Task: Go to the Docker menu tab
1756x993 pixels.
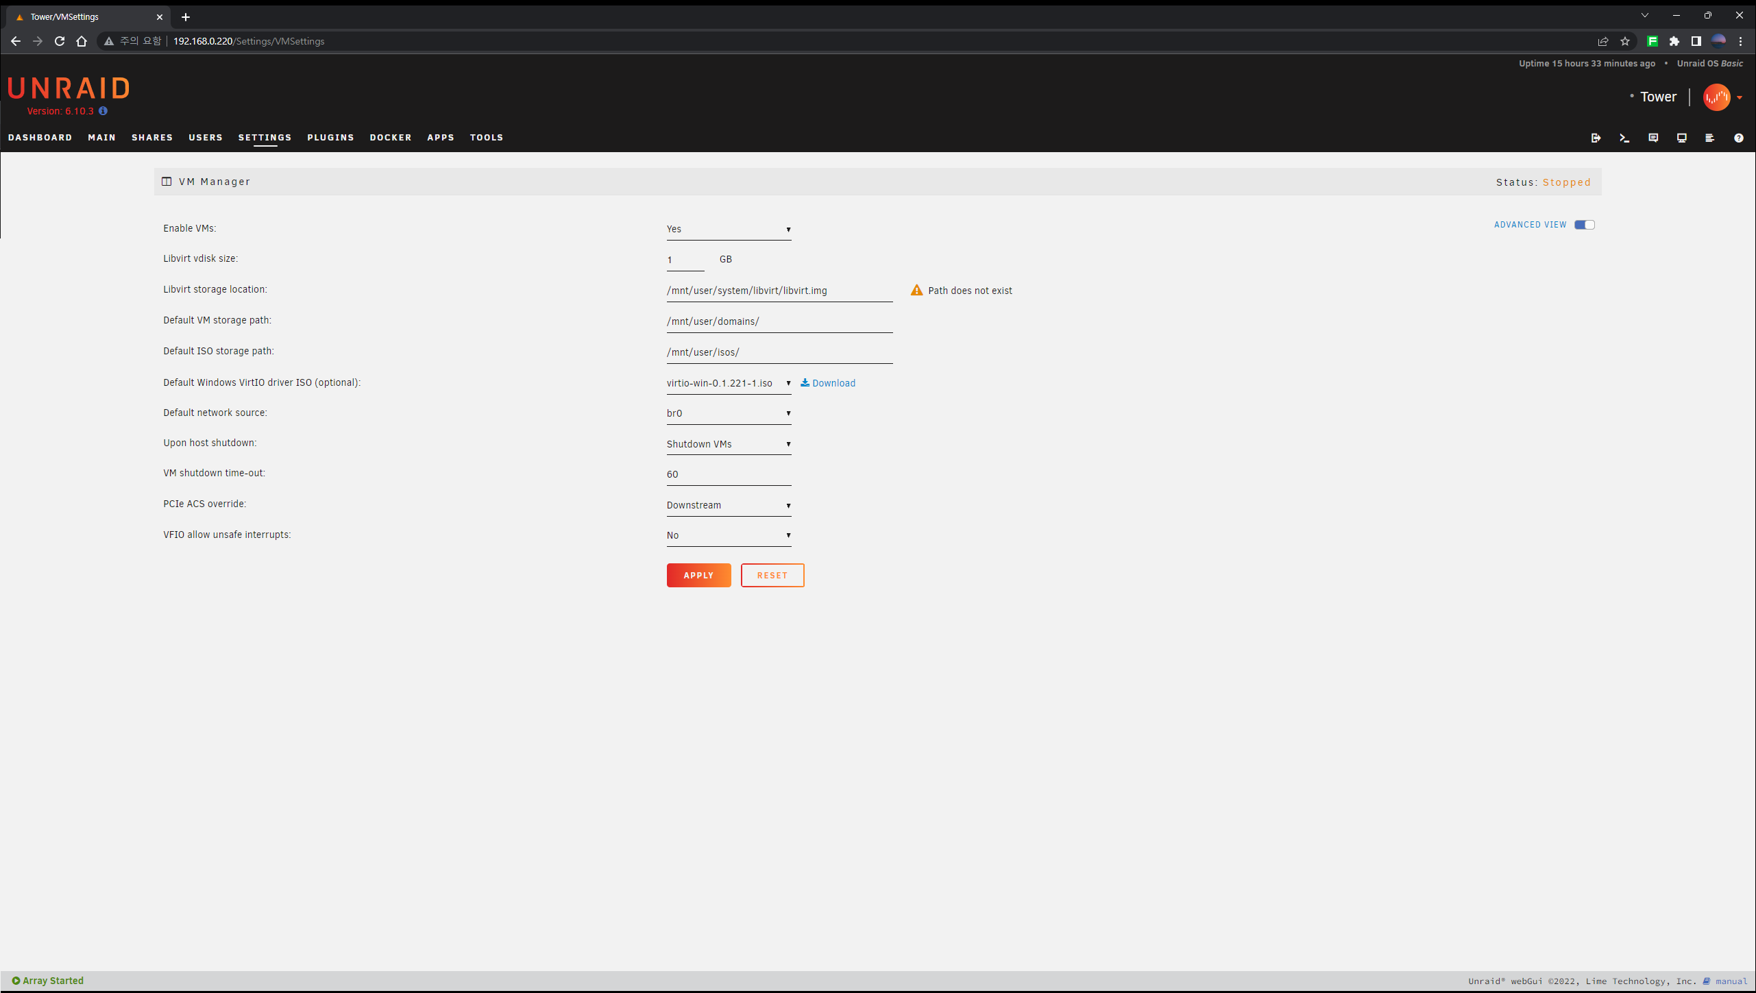Action: [391, 138]
